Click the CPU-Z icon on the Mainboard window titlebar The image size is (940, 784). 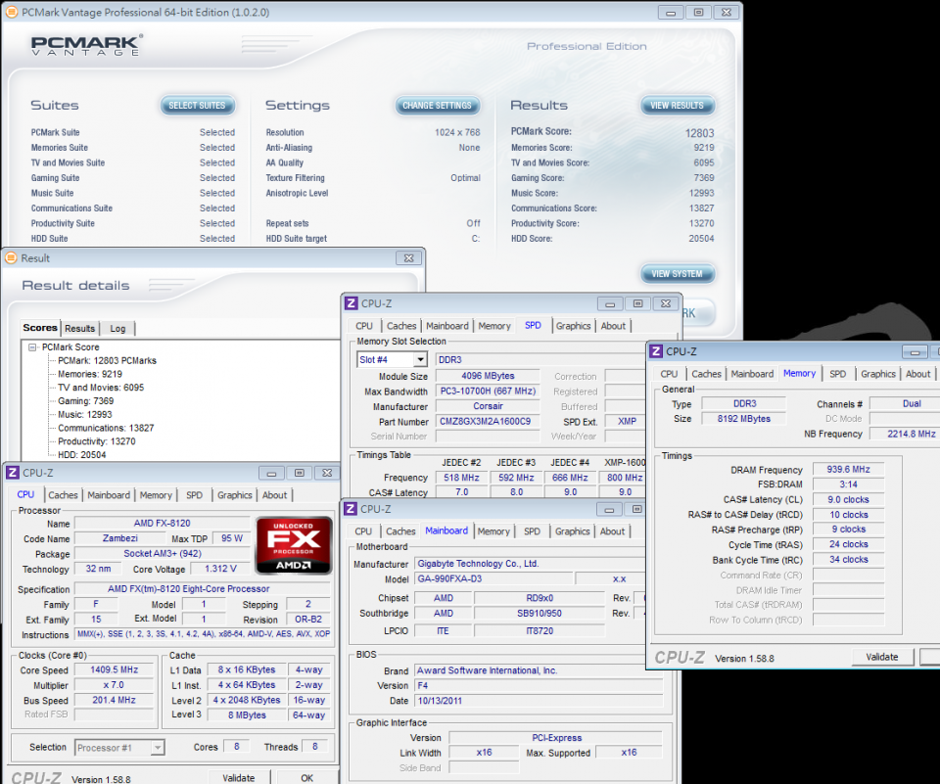352,509
